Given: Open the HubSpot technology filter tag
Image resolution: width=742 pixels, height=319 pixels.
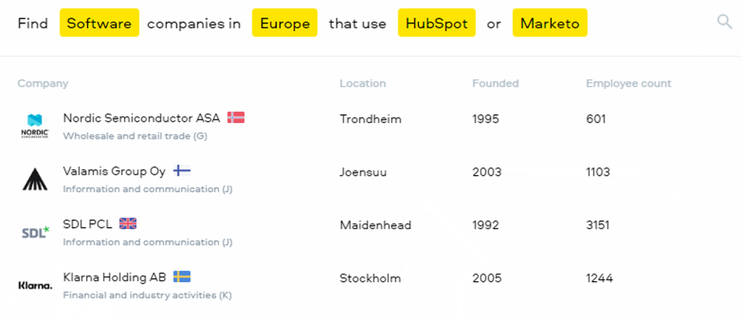Looking at the screenshot, I should point(436,23).
